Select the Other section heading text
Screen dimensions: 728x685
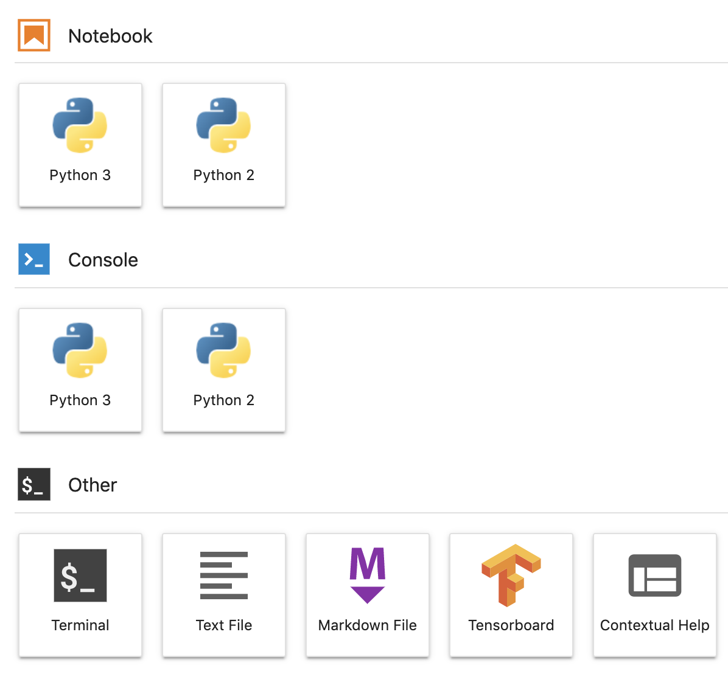tap(93, 485)
